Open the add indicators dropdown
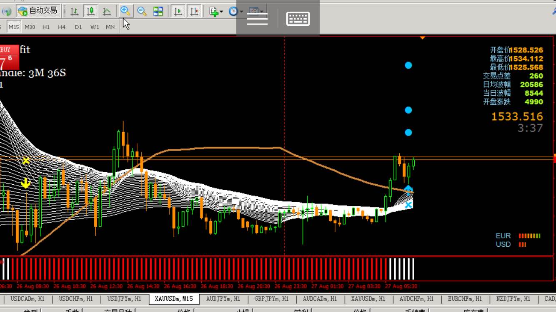This screenshot has width=556, height=312. pos(216,11)
